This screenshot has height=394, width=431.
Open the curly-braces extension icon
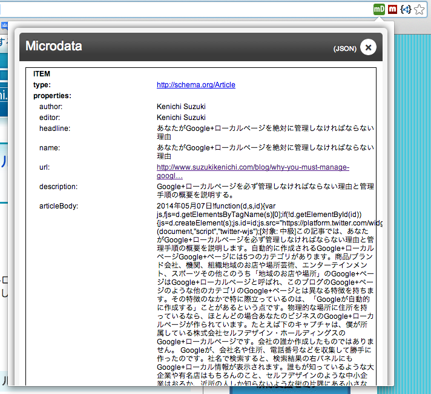click(x=406, y=9)
